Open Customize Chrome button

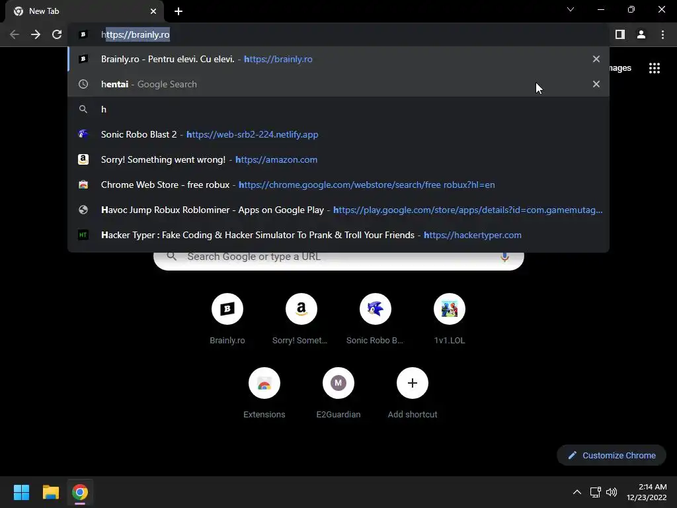point(612,455)
